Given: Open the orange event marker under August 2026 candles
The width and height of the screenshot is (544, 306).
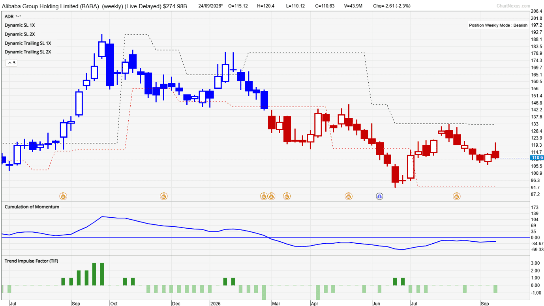Looking at the screenshot, I should click(x=457, y=196).
